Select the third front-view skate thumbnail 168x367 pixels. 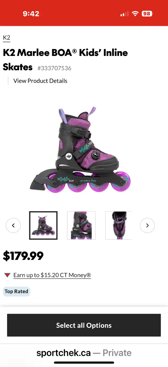tap(118, 225)
